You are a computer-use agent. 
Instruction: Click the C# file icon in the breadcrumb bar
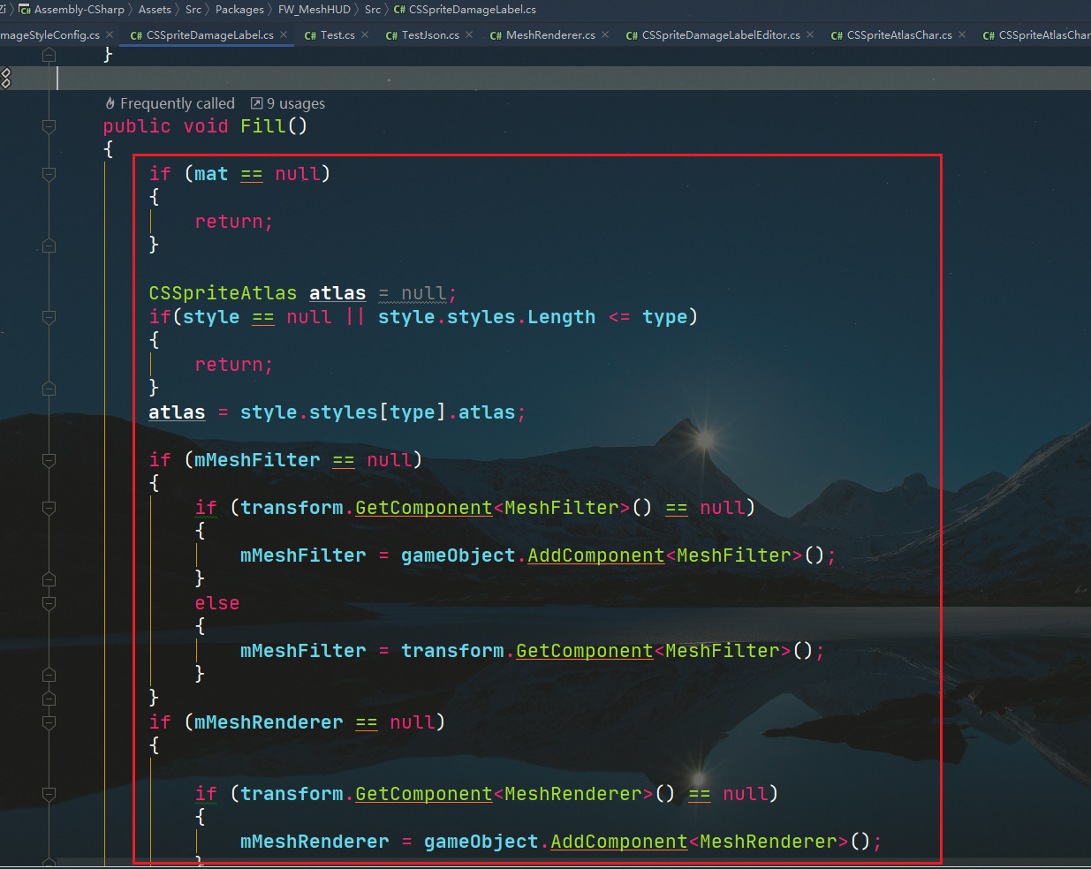pos(399,10)
